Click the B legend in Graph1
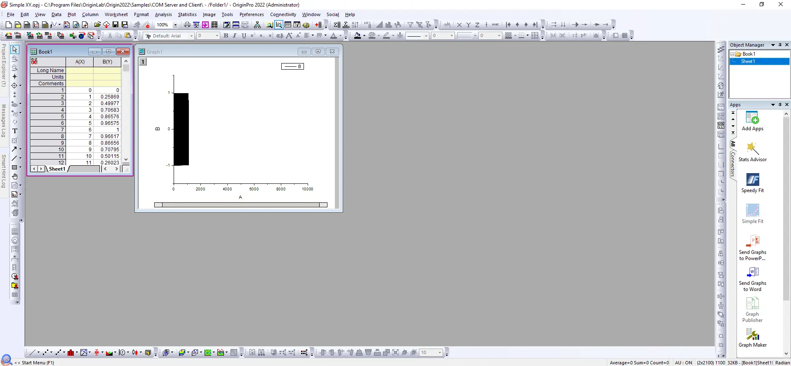This screenshot has height=366, width=791. 293,66
